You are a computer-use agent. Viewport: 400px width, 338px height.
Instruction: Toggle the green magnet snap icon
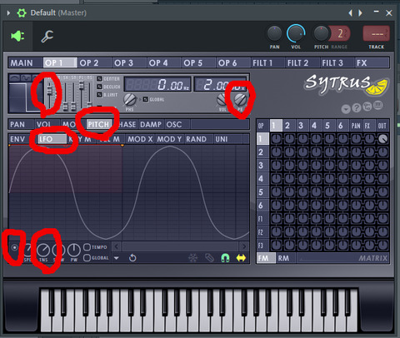coord(225,258)
